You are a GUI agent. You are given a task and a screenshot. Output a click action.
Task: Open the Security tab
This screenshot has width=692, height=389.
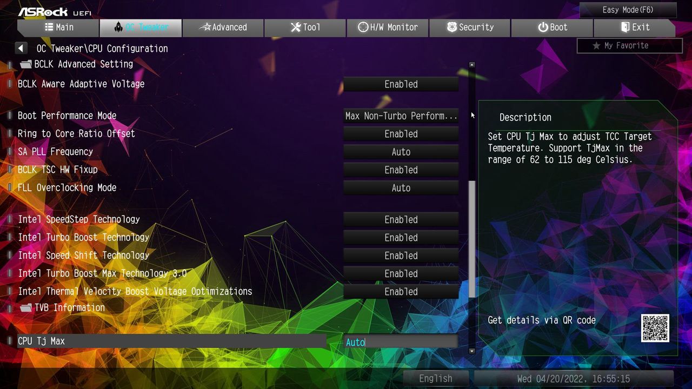[x=470, y=28]
